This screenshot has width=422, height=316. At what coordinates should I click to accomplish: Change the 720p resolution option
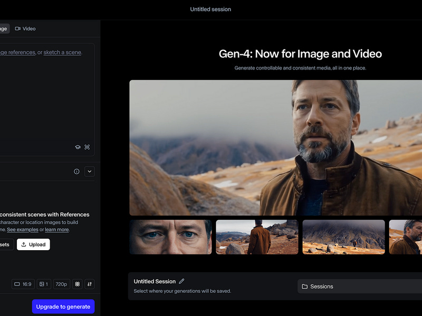61,284
